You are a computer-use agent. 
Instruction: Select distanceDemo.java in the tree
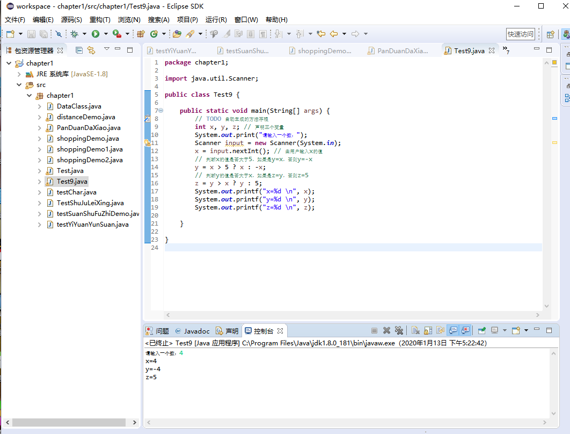[86, 117]
